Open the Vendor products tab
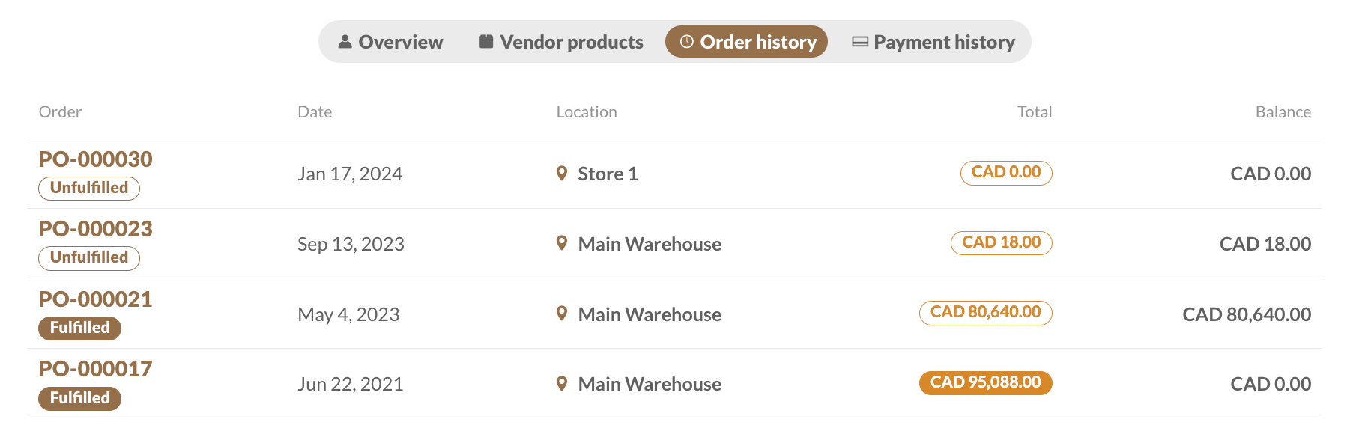This screenshot has width=1356, height=434. pos(561,42)
